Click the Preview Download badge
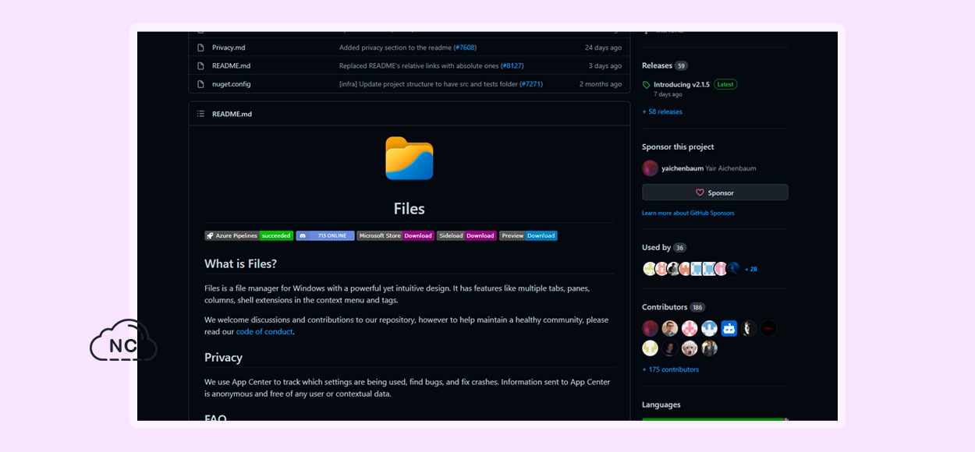The width and height of the screenshot is (975, 452). 528,235
